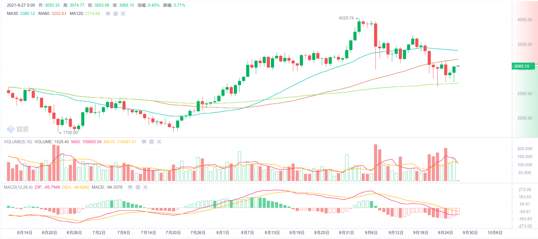Click the MA60 value 3202.63
The image size is (538, 239).
tap(58, 13)
